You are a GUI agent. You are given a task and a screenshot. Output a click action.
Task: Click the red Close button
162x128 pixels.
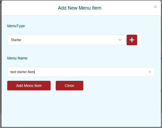click(x=69, y=86)
